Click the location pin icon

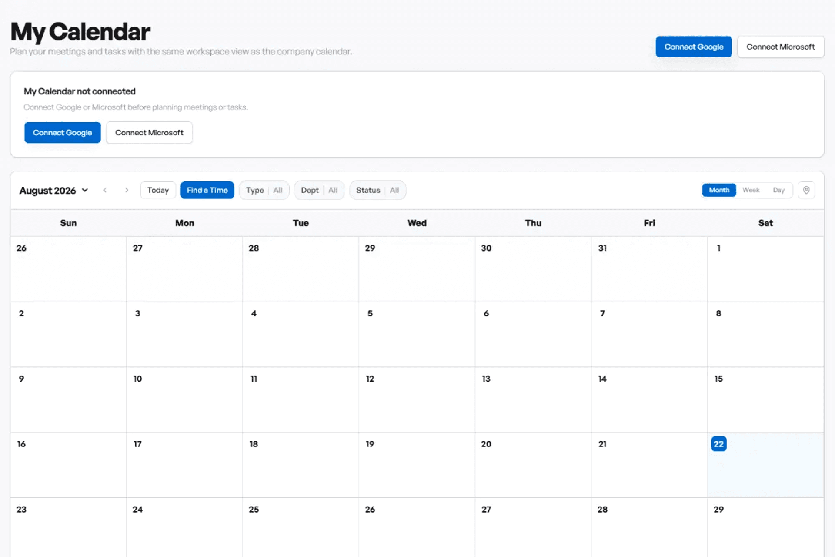pyautogui.click(x=806, y=190)
